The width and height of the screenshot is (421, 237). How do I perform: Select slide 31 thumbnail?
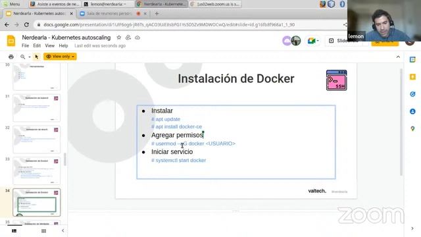tap(37, 108)
